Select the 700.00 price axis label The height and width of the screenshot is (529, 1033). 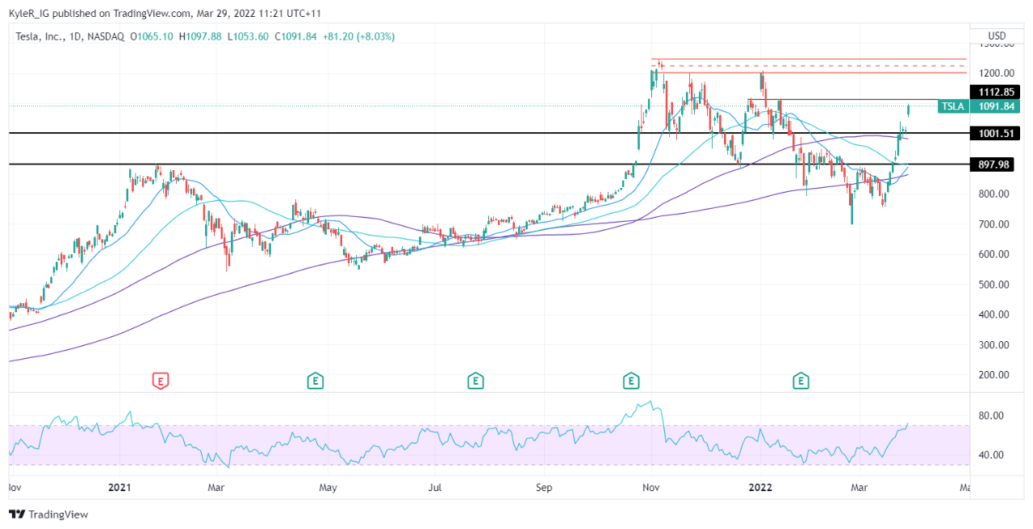click(995, 224)
